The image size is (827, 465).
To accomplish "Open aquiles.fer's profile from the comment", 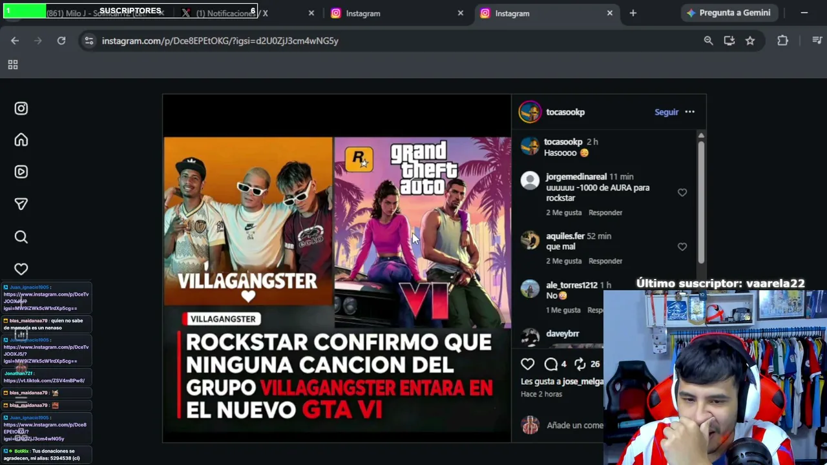I will tap(565, 236).
